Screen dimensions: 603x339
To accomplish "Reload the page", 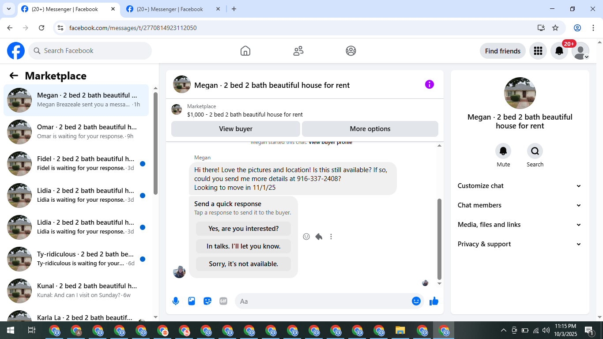I will coord(41,28).
